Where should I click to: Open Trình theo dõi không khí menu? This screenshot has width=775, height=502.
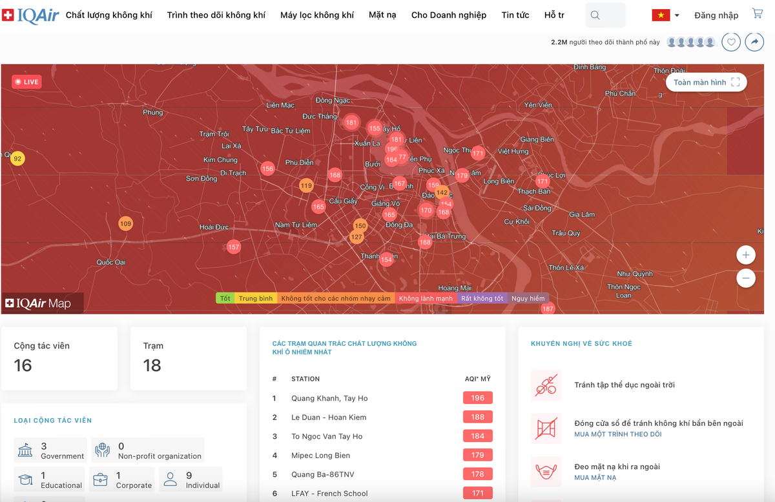[216, 15]
